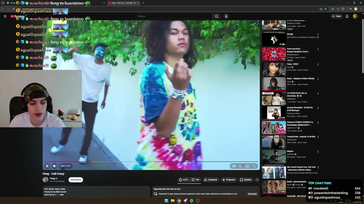Open the Crear create menu
Viewport: 364px width, 204px height.
point(336,16)
